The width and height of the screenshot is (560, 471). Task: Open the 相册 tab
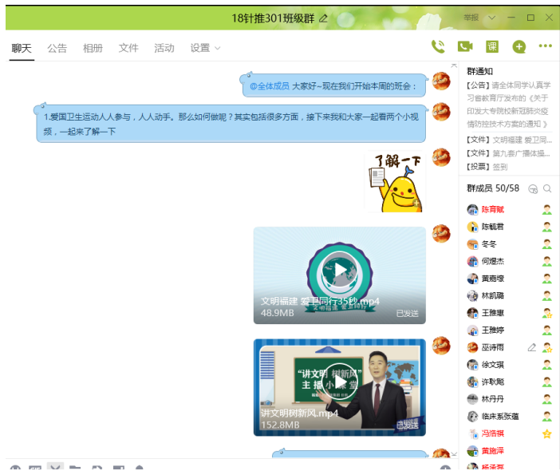pos(93,48)
